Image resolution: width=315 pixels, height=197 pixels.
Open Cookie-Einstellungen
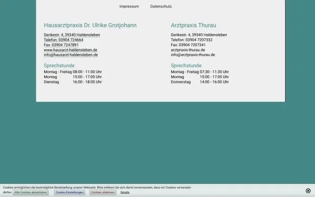click(x=69, y=192)
